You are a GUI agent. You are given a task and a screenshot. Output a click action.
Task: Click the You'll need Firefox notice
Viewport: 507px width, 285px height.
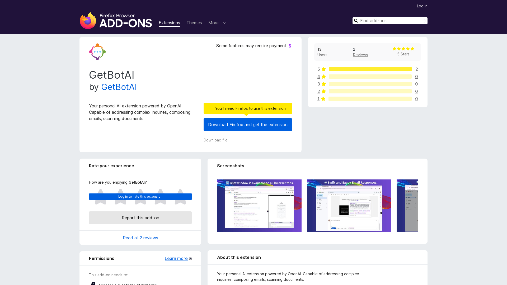(248, 108)
